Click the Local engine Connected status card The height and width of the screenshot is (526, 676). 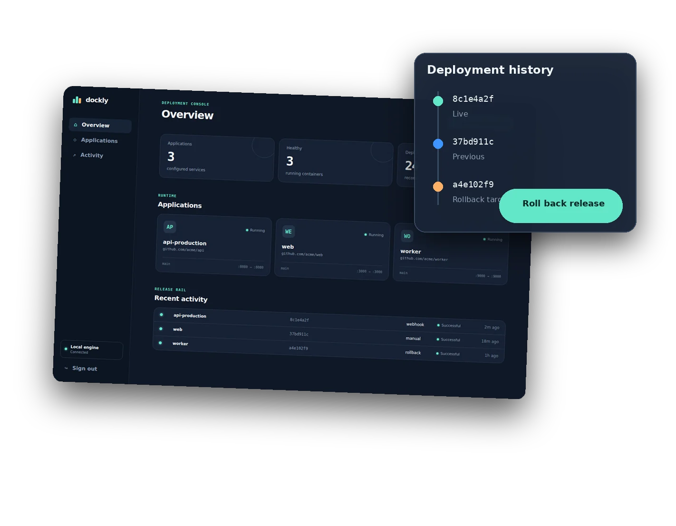(x=92, y=350)
